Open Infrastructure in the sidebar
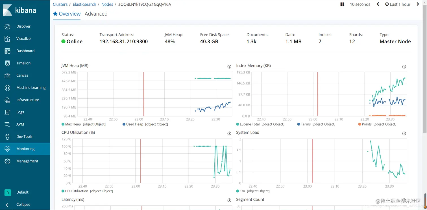The image size is (427, 210). [28, 100]
